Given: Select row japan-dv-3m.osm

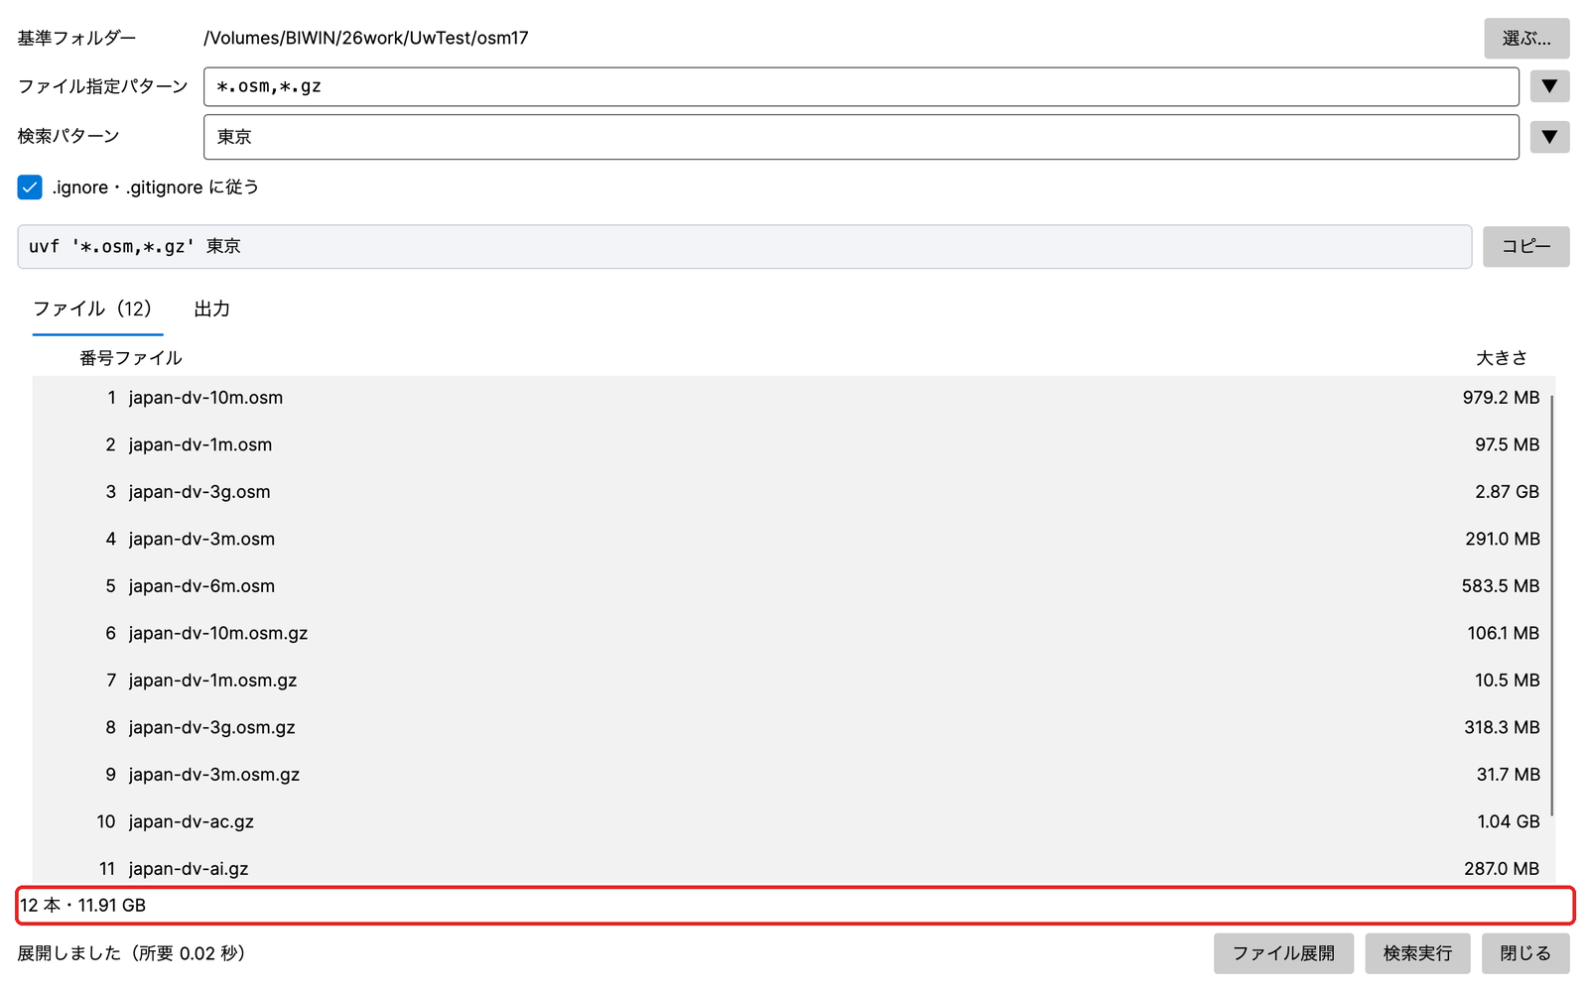Looking at the screenshot, I should point(792,539).
